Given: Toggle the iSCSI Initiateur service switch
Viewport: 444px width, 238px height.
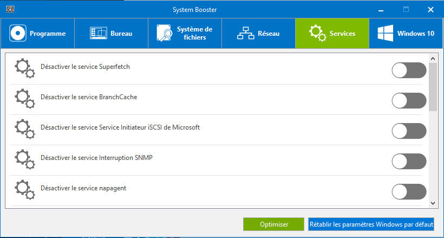Looking at the screenshot, I should [409, 131].
